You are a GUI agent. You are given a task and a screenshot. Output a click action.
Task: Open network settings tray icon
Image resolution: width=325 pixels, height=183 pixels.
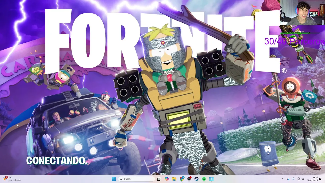(299, 179)
